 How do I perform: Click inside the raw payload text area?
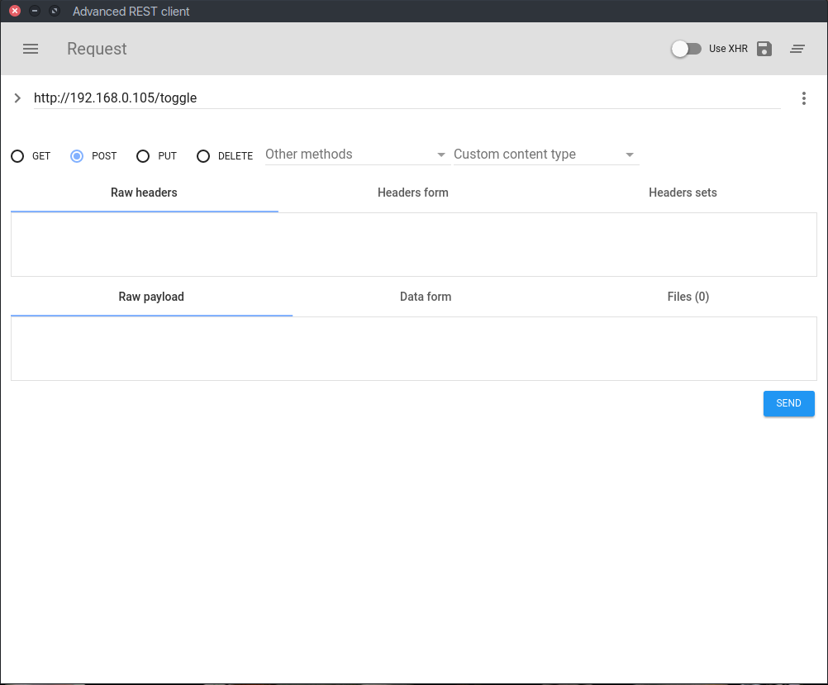pyautogui.click(x=413, y=349)
